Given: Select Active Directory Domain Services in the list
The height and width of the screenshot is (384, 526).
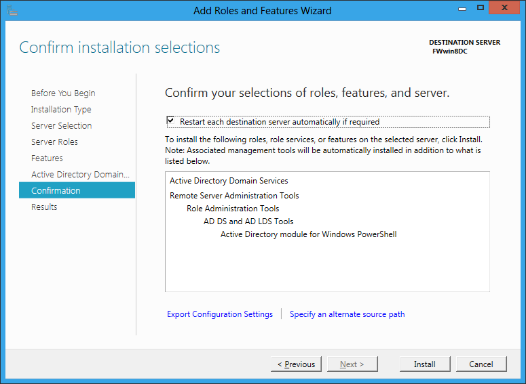Looking at the screenshot, I should click(x=229, y=181).
